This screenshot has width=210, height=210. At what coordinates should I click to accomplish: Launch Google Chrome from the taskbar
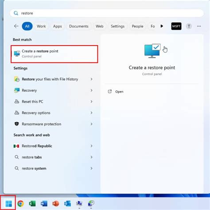click(x=20, y=204)
